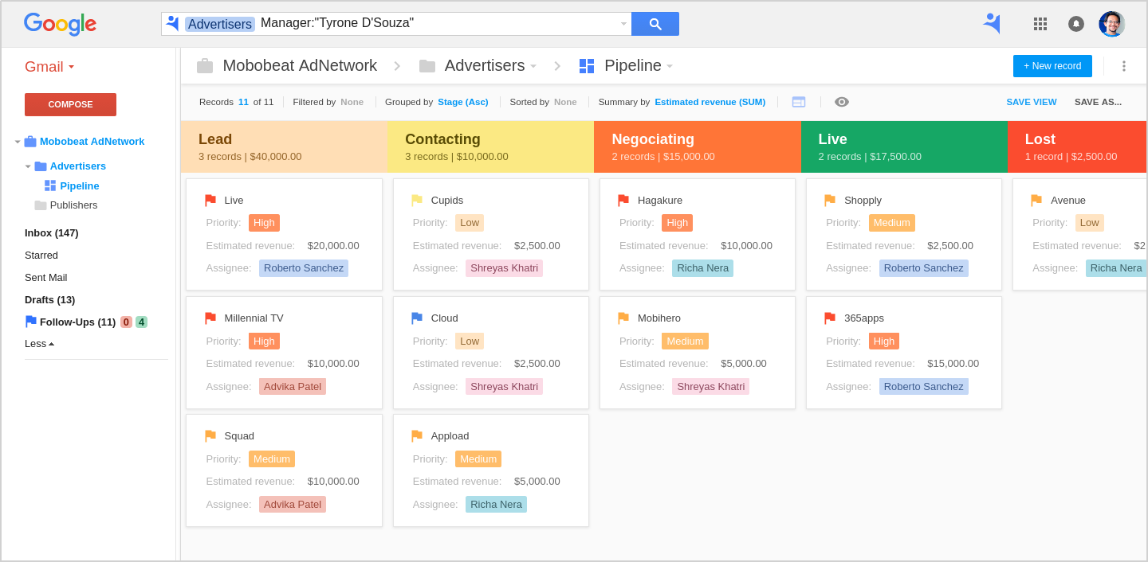
Task: Open the notifications bell
Action: pyautogui.click(x=1076, y=24)
